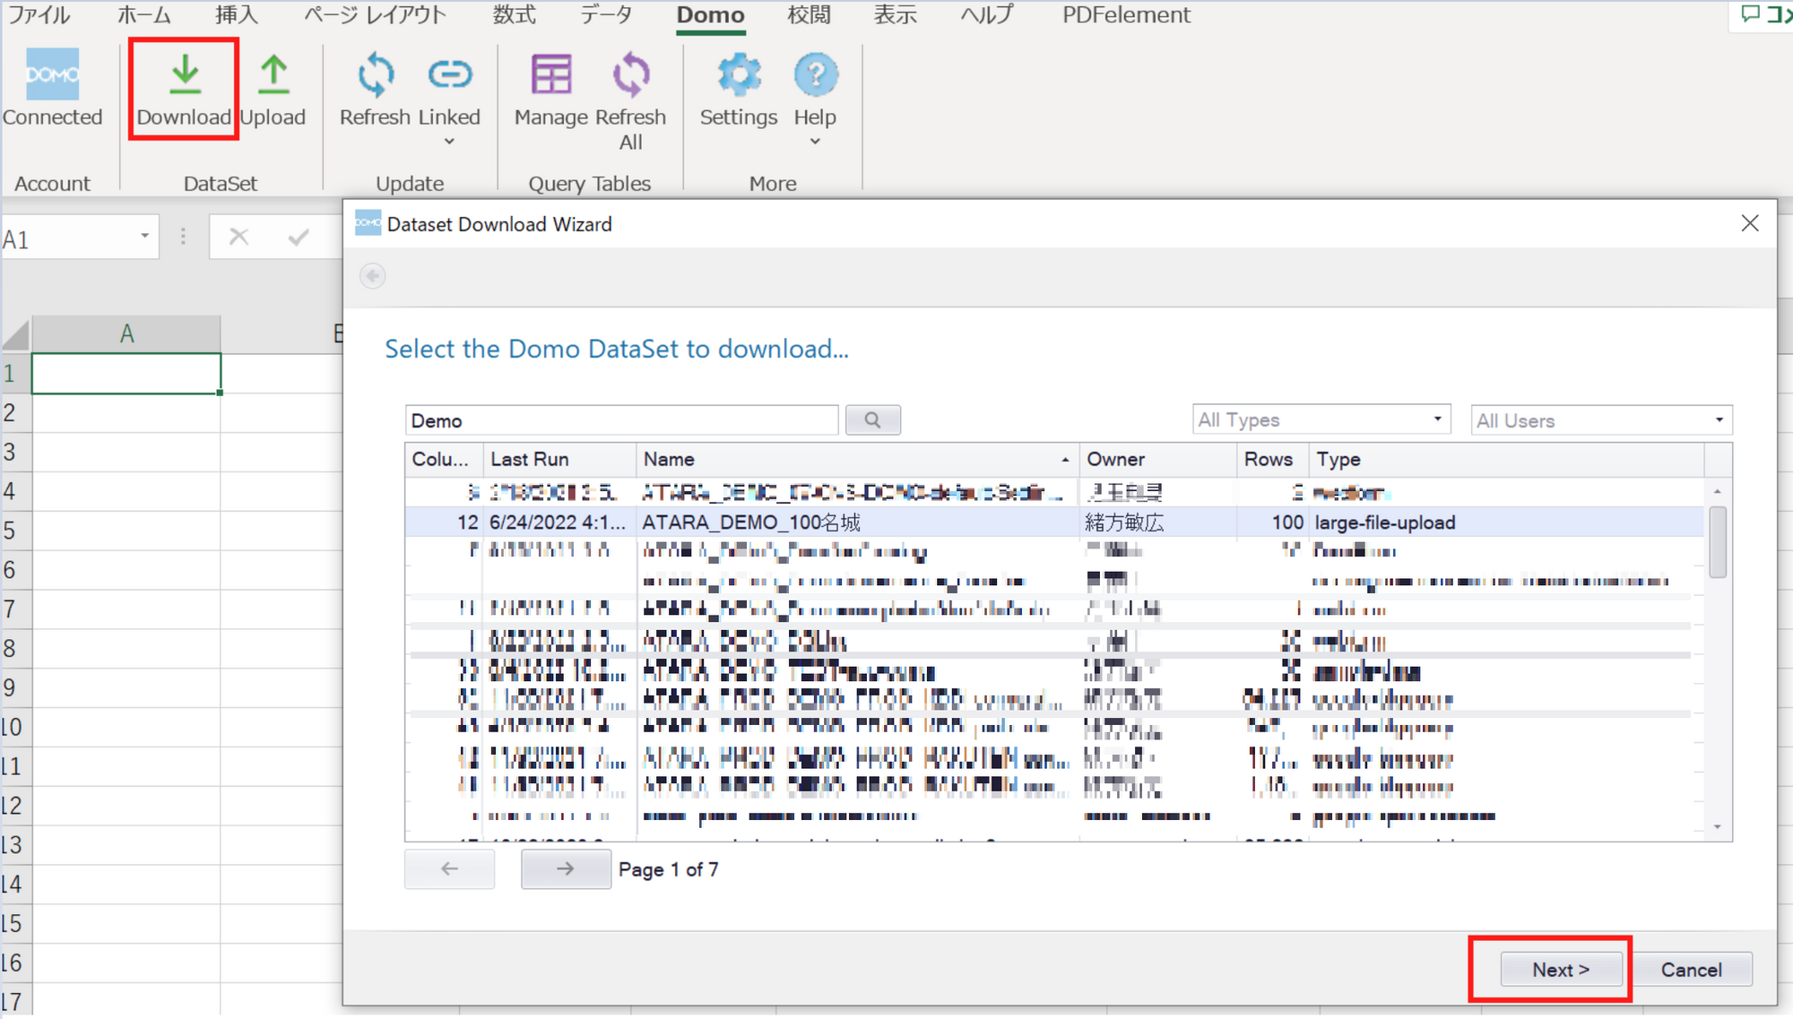1793x1019 pixels.
Task: Click the dataset list scroll down arrow
Action: click(x=1717, y=825)
